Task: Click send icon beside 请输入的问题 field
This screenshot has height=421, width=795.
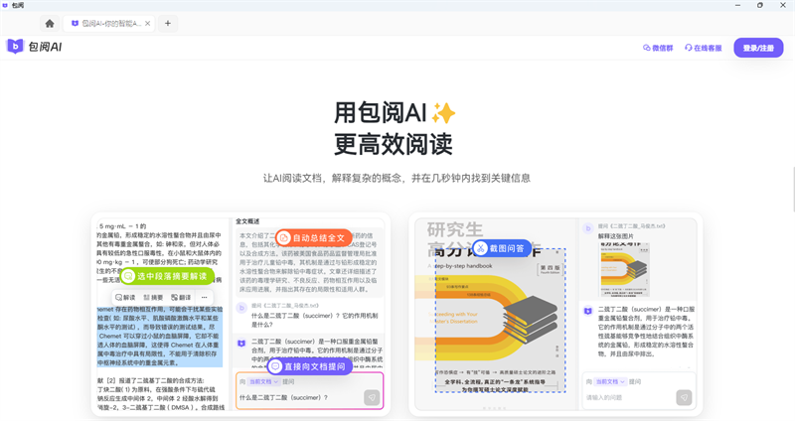Action: coord(684,398)
